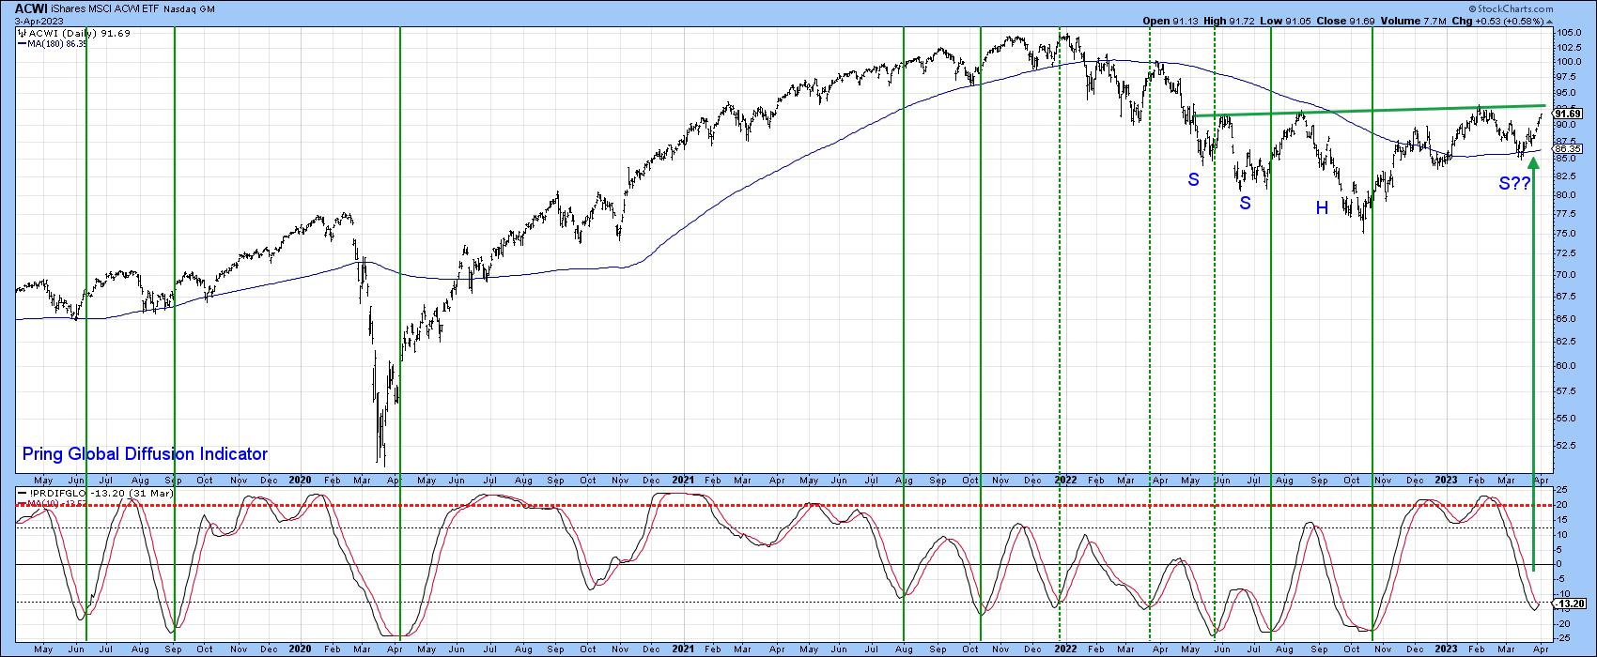Viewport: 1597px width, 657px height.
Task: Click the 65.0 price axis label
Action: (1566, 319)
